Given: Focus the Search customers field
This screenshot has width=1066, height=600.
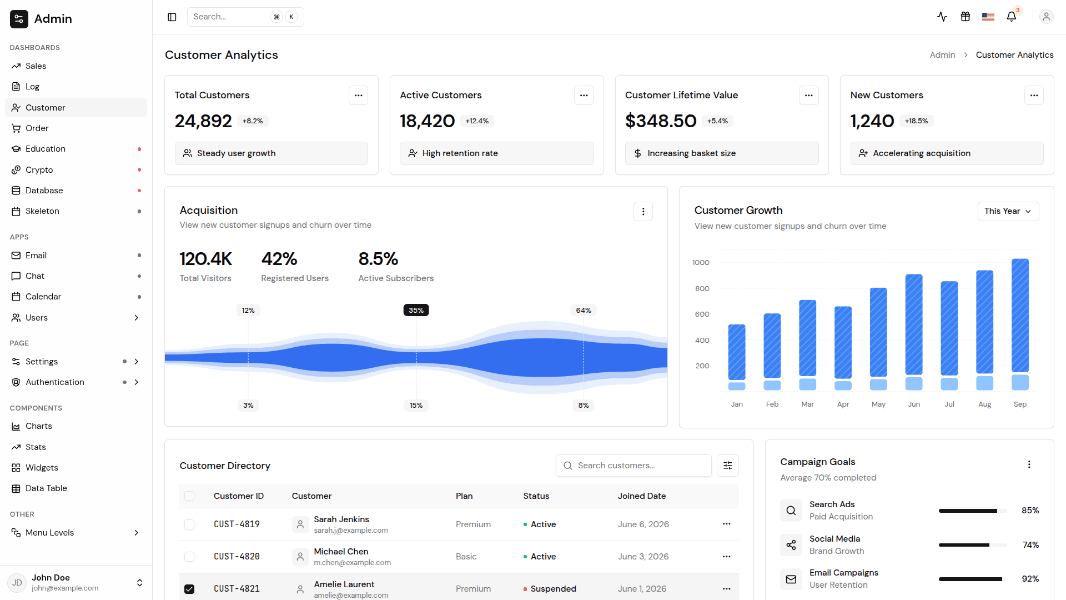Looking at the screenshot, I should point(633,466).
